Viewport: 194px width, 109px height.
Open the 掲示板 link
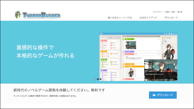pyautogui.click(x=180, y=12)
